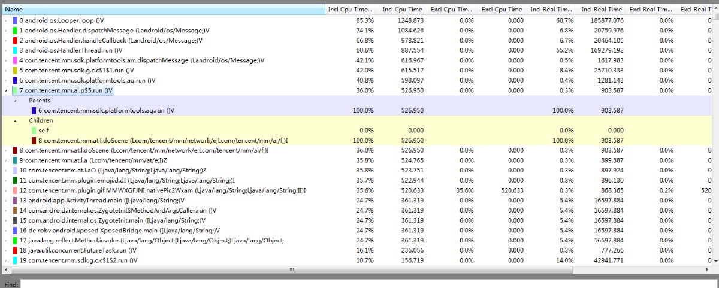Viewport: 719px width, 288px height.
Task: Expand row 19 com.tencent.mm.sdk.g.c.c$1$2.run
Action: 6,260
